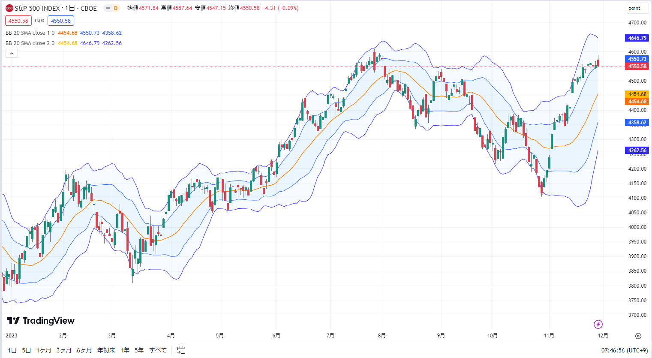Screen dimensions: 652x358
Task: Click the 高値4587.64 high value
Action: click(x=177, y=8)
